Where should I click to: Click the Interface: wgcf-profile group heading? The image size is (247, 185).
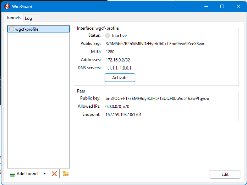click(98, 28)
